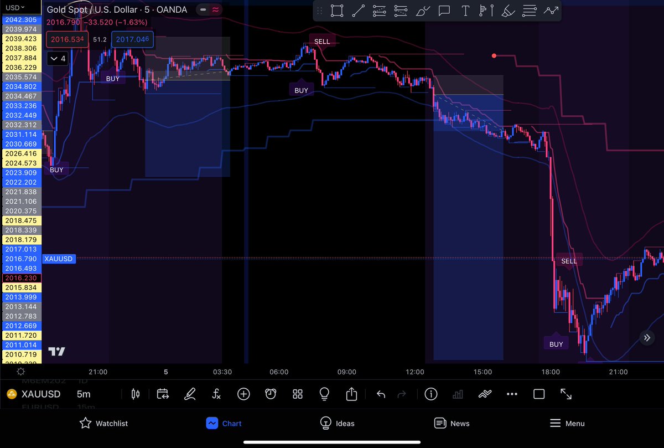Select XAUUSD price label on axis

[x=58, y=259]
